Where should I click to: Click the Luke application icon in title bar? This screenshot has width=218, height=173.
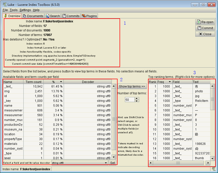[x=5, y=5]
